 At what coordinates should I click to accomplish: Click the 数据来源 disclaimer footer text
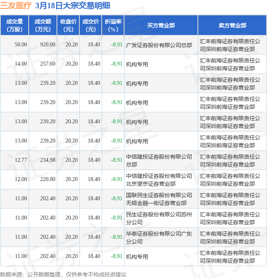[63, 274]
